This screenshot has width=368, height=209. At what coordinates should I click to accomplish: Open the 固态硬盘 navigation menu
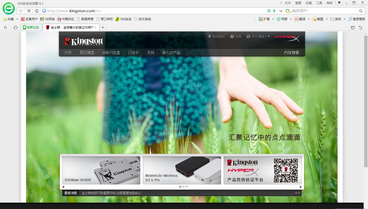click(87, 53)
